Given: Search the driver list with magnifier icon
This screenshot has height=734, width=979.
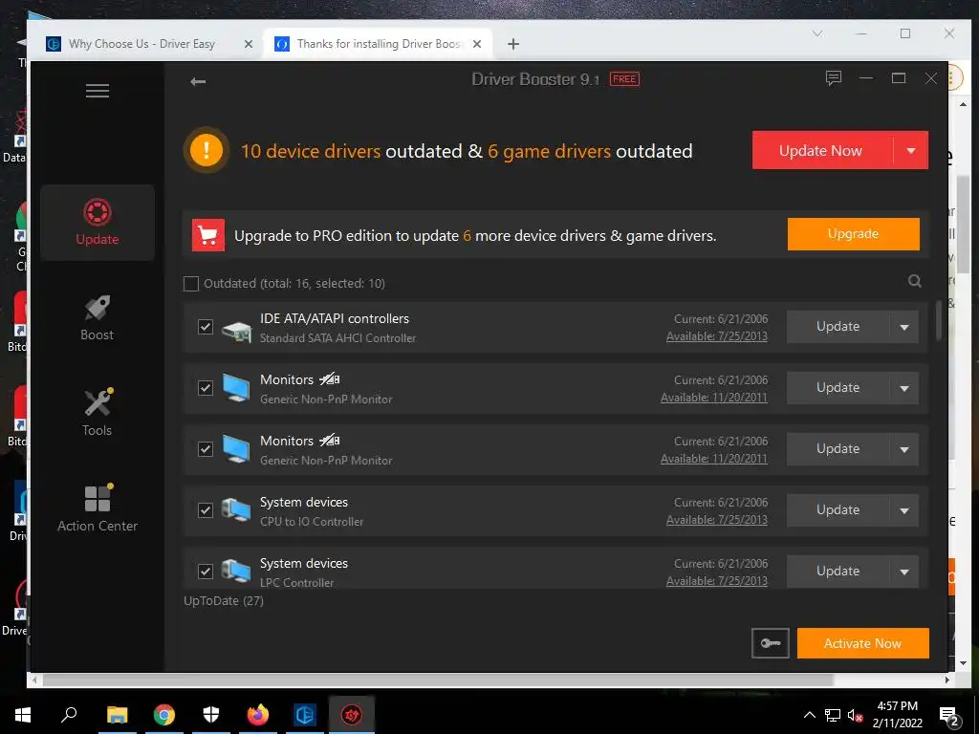Looking at the screenshot, I should 915,281.
